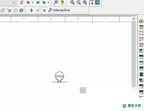Click the zoom in magnifier
This screenshot has height=111, width=144.
click(72, 2)
